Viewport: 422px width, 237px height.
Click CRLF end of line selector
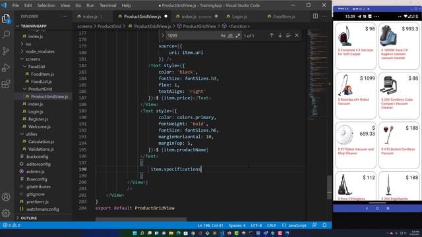(x=272, y=225)
